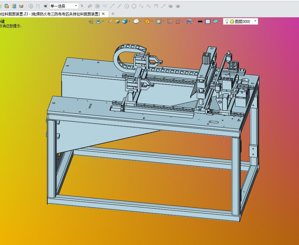Expand the view orientation dropdown arrow

pos(103,22)
